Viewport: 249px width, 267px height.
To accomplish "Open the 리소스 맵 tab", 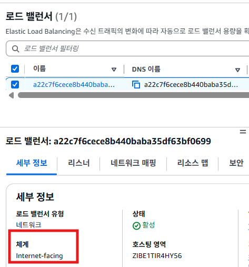I will click(x=193, y=163).
